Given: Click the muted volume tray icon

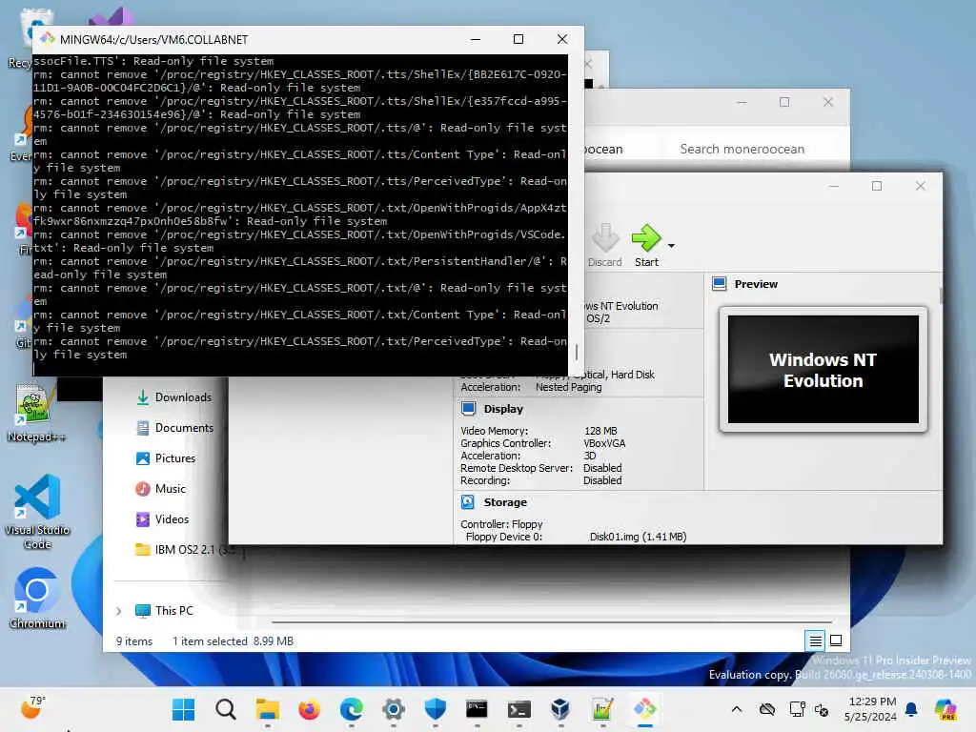Looking at the screenshot, I should pyautogui.click(x=822, y=709).
